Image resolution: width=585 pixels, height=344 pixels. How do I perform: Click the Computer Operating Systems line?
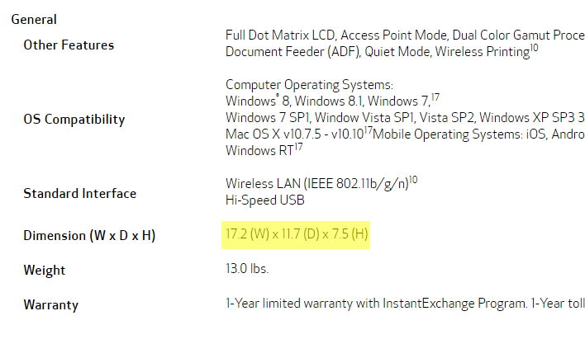point(309,85)
